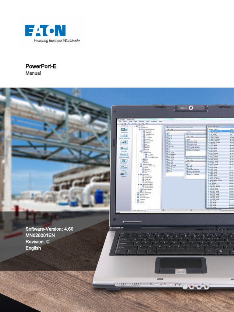Select the VA Peak demand row
This screenshot has width=234, height=312.
196,170
